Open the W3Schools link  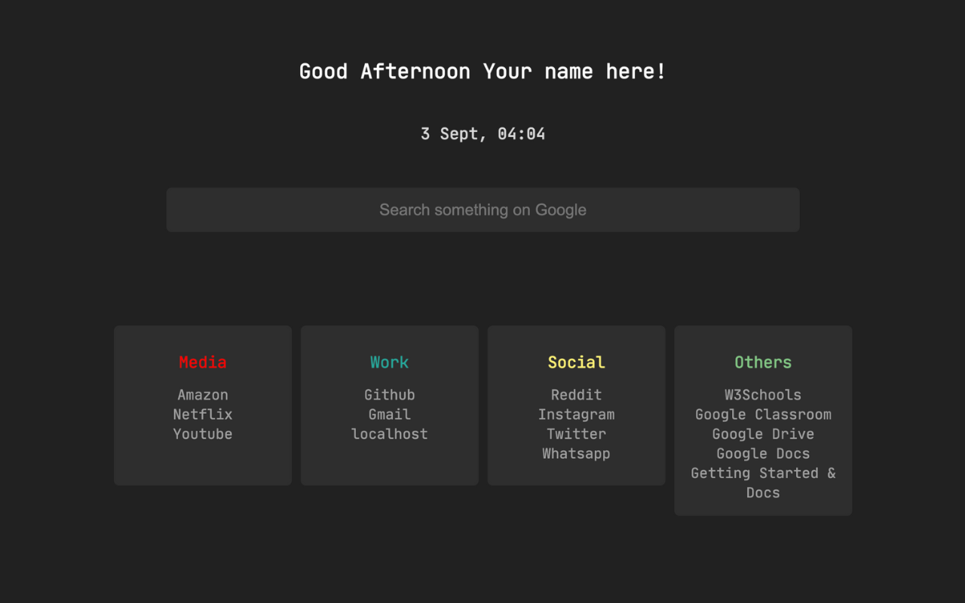pos(763,394)
